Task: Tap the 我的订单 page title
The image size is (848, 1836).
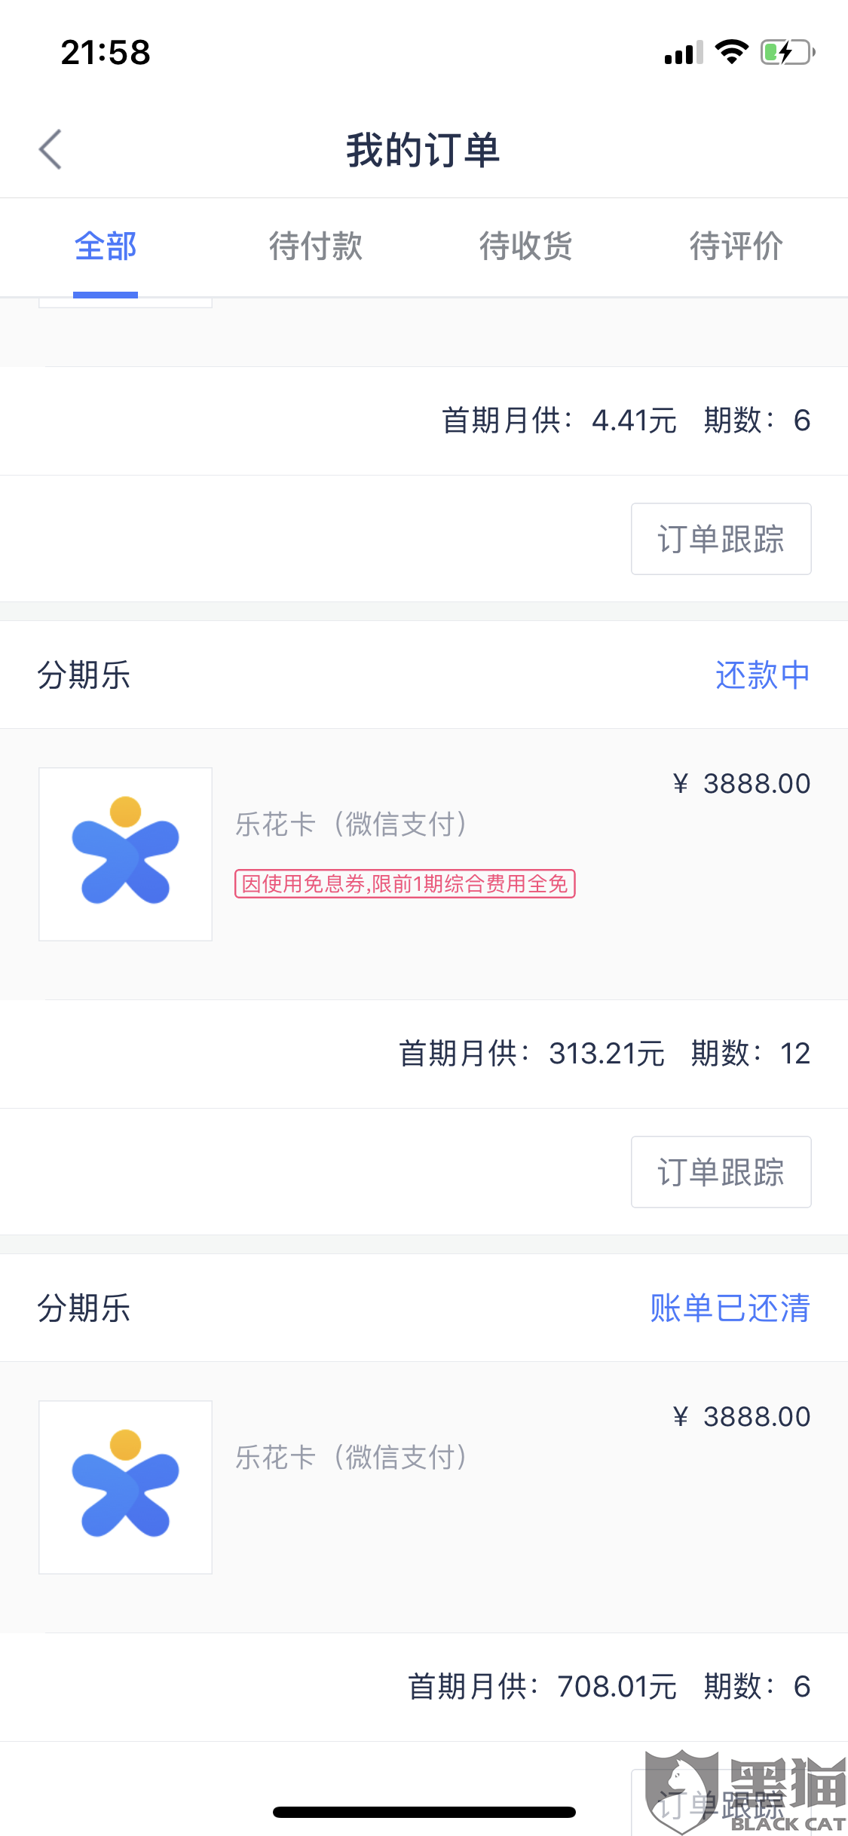Action: click(x=424, y=149)
